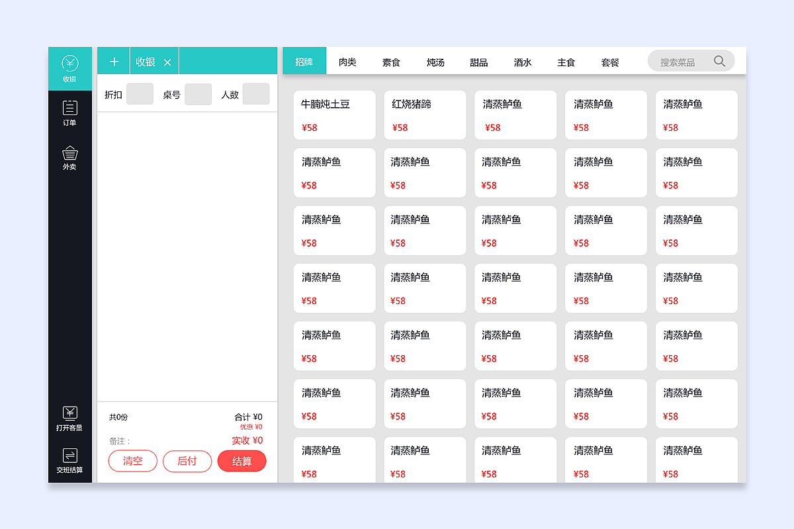The image size is (794, 529).
Task: Open the 甜品 dessert category
Action: point(478,62)
